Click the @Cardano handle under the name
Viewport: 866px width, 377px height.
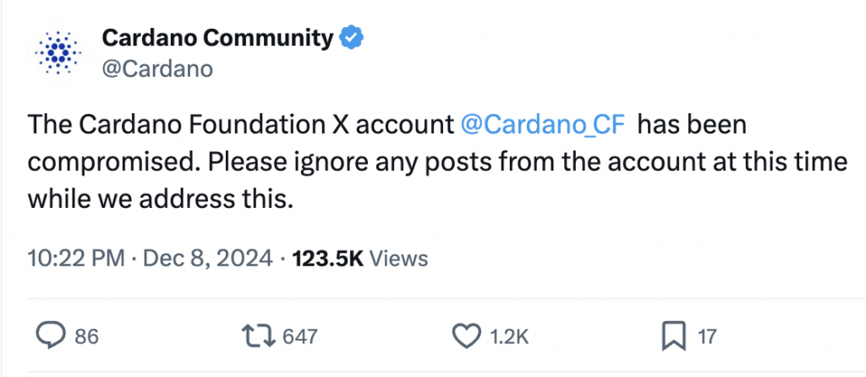[x=158, y=69]
